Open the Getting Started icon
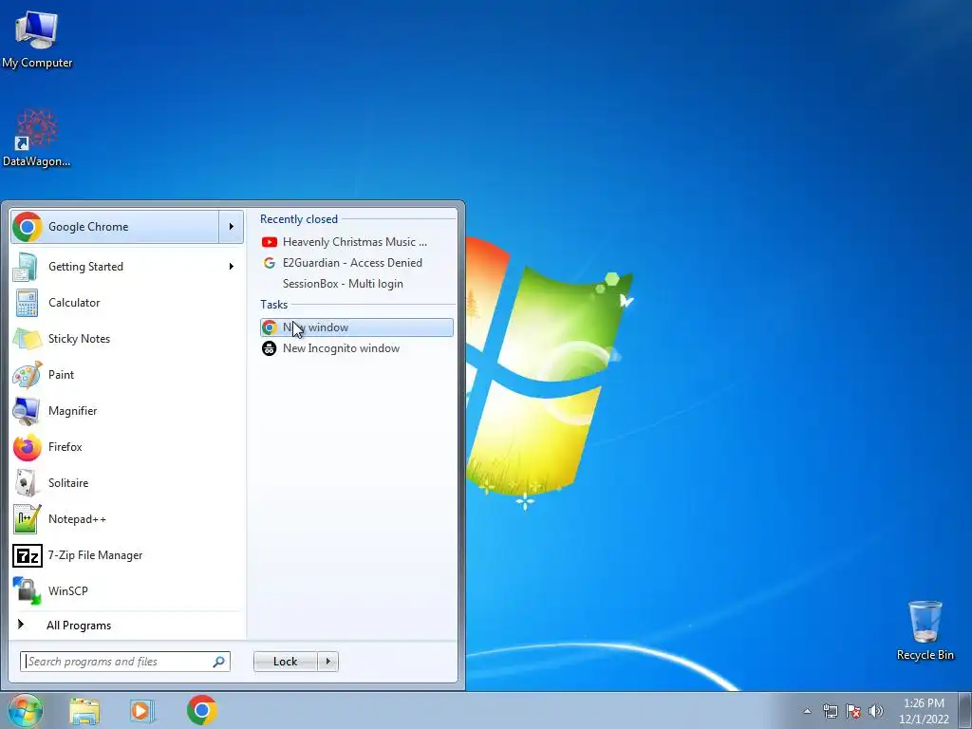 tap(27, 267)
